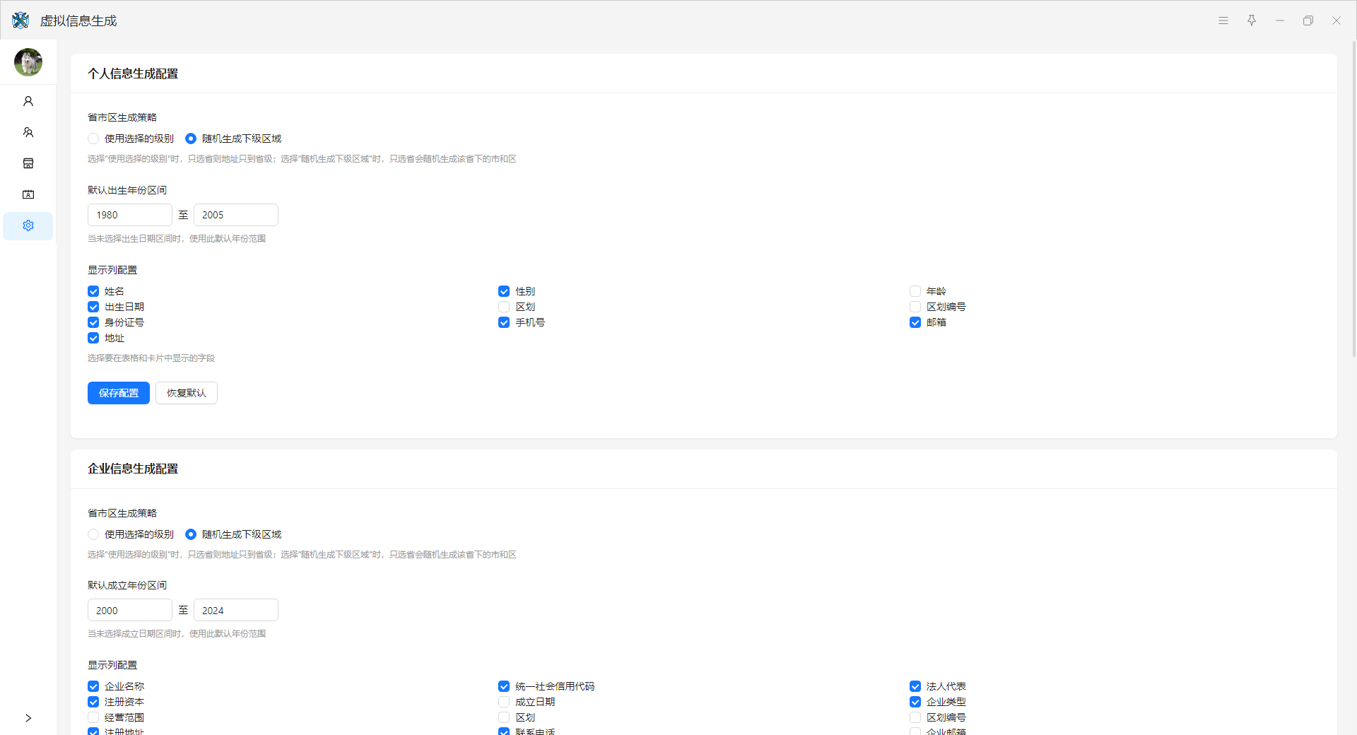Uncheck the 手机号 column checkbox
1357x735 pixels.
[504, 322]
